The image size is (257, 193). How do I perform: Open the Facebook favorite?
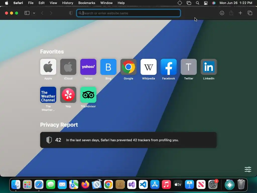(x=169, y=67)
